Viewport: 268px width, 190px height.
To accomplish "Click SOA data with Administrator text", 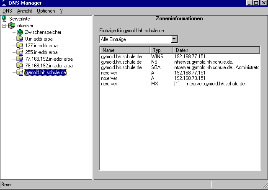I will pos(216,67).
